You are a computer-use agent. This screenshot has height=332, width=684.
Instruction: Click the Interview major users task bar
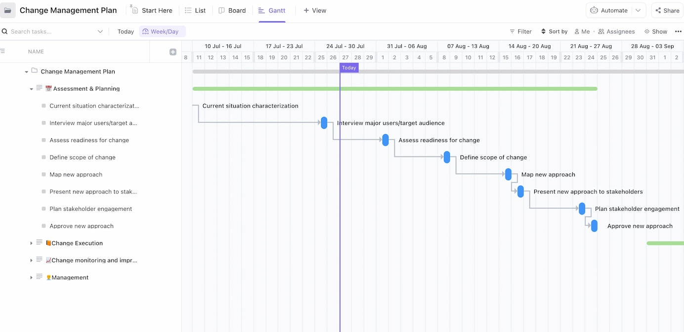click(324, 123)
